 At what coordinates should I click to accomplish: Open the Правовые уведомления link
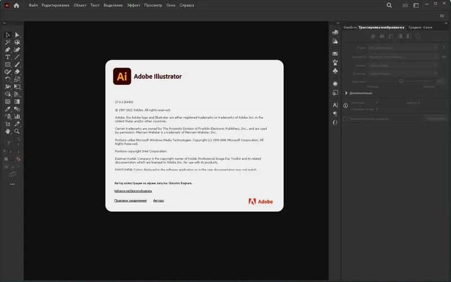pyautogui.click(x=131, y=200)
